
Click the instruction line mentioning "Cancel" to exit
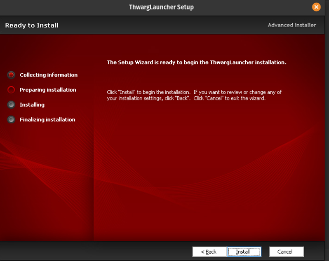[186, 98]
